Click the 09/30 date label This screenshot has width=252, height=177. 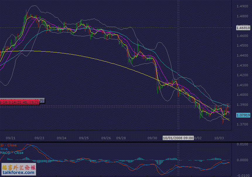(x=152, y=138)
